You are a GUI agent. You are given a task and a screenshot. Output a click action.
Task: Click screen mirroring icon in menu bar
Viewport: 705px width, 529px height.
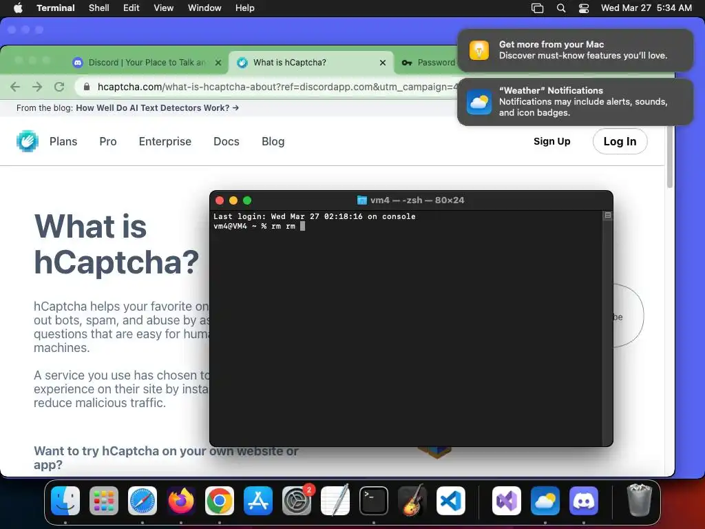(537, 8)
